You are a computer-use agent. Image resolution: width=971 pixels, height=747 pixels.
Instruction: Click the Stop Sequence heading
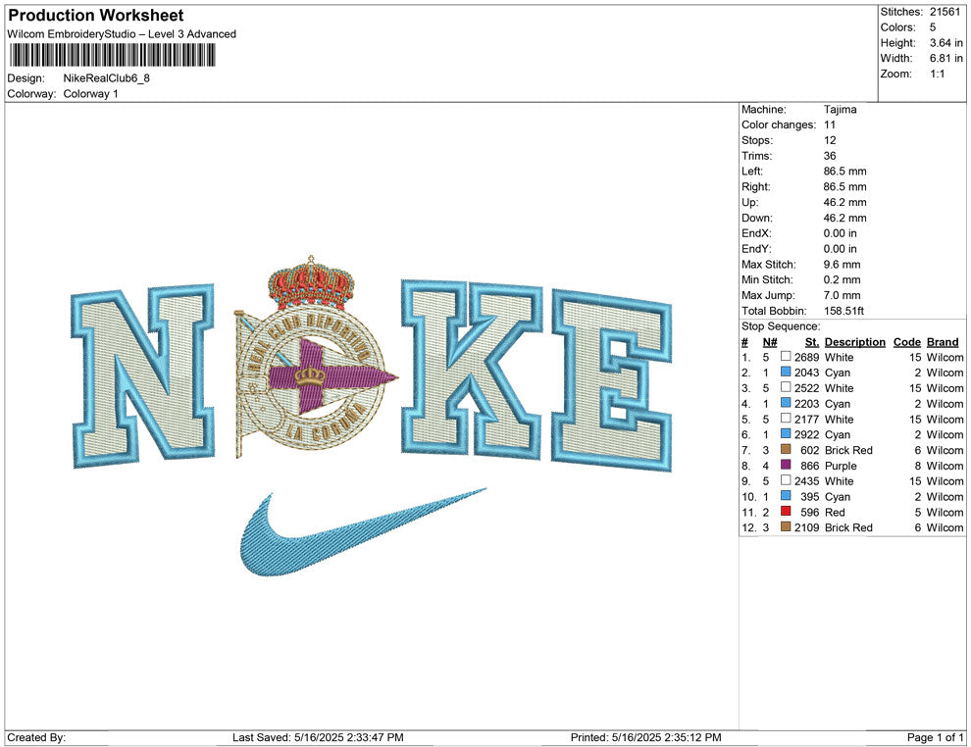tap(781, 326)
